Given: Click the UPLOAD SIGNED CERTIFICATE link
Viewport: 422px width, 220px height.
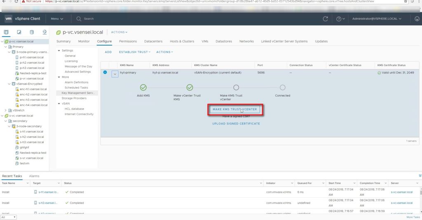Looking at the screenshot, I should pyautogui.click(x=236, y=123).
